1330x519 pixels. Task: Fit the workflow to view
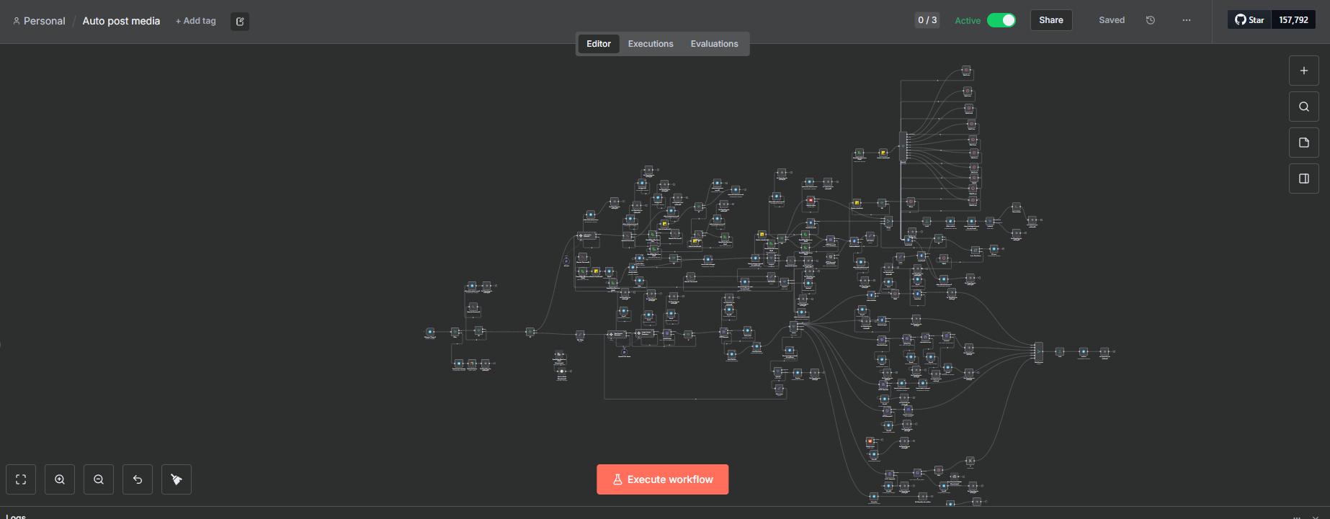tap(21, 479)
